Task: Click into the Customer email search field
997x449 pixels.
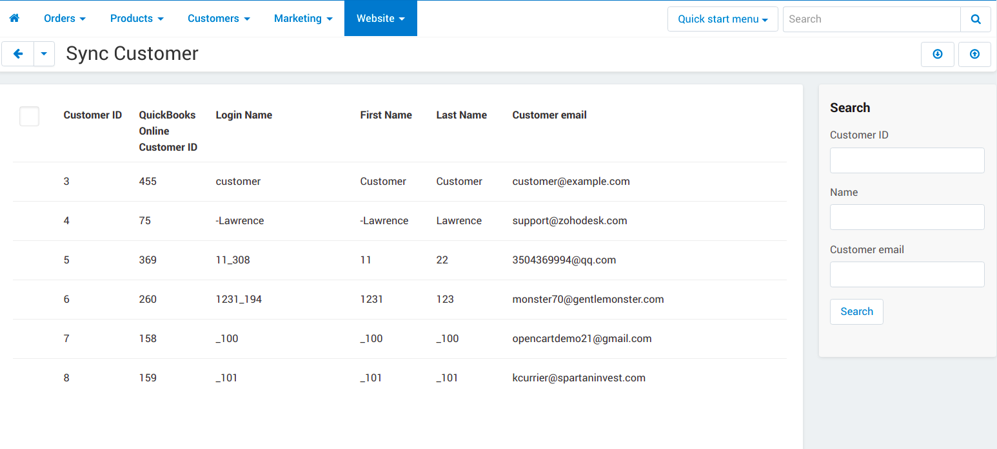Action: [x=907, y=274]
